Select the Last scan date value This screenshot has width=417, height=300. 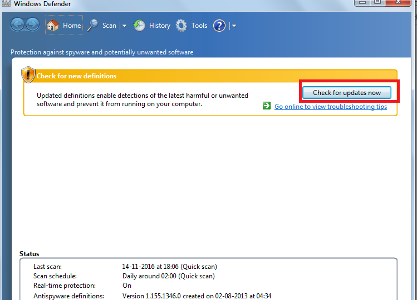pos(169,267)
